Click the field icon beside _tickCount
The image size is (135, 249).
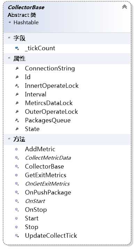pyautogui.click(x=17, y=48)
